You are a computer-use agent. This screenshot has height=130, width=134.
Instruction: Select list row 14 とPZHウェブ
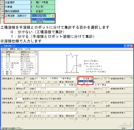click(18, 74)
